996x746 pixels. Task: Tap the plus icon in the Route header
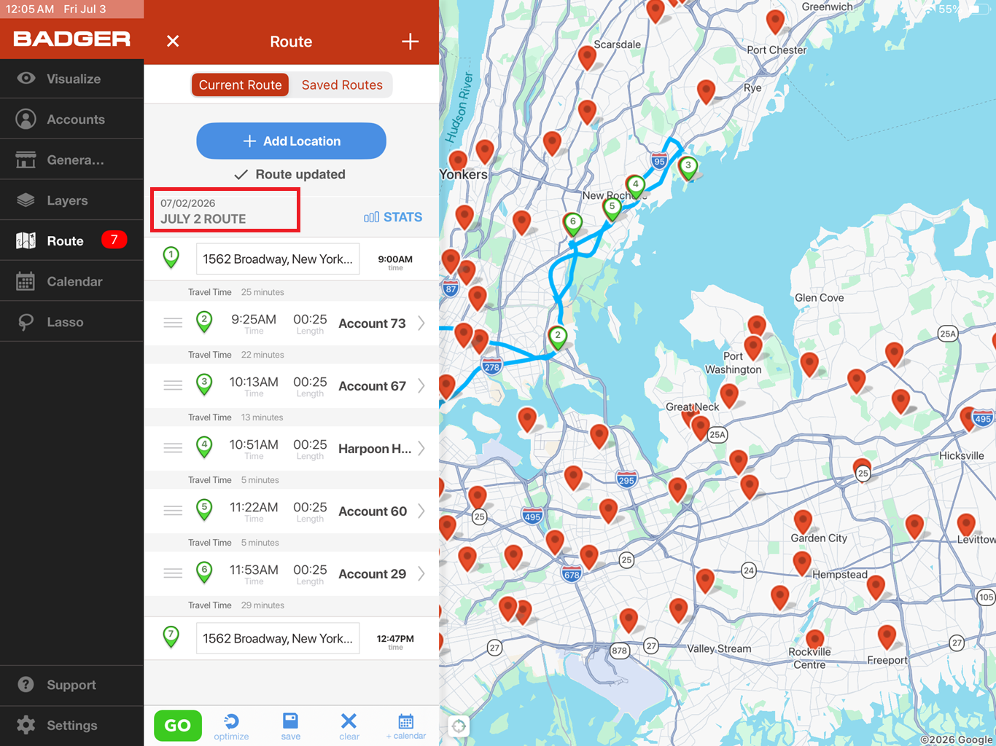[411, 42]
